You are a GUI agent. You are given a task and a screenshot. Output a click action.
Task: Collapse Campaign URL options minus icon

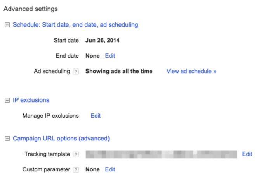click(7, 139)
